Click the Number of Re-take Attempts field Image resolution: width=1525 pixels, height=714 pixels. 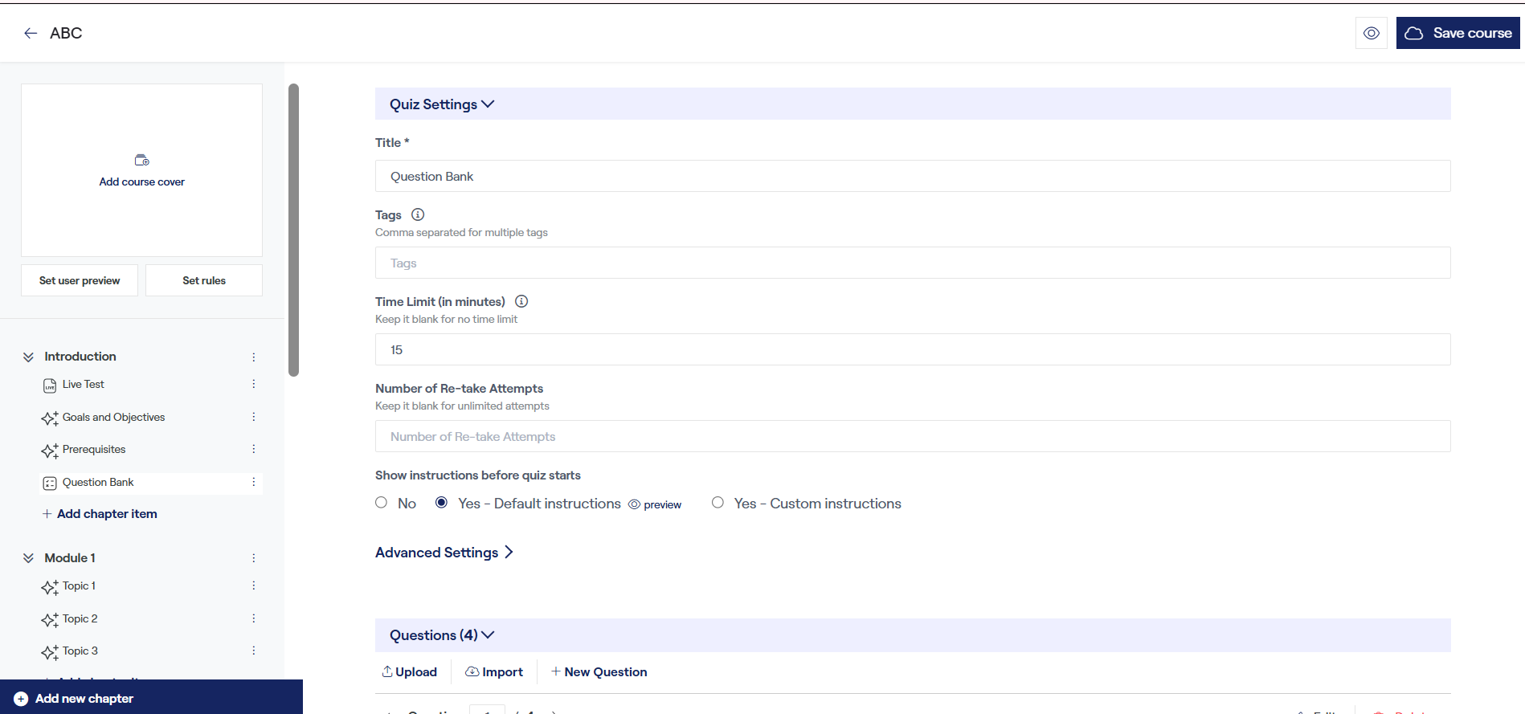pos(912,436)
